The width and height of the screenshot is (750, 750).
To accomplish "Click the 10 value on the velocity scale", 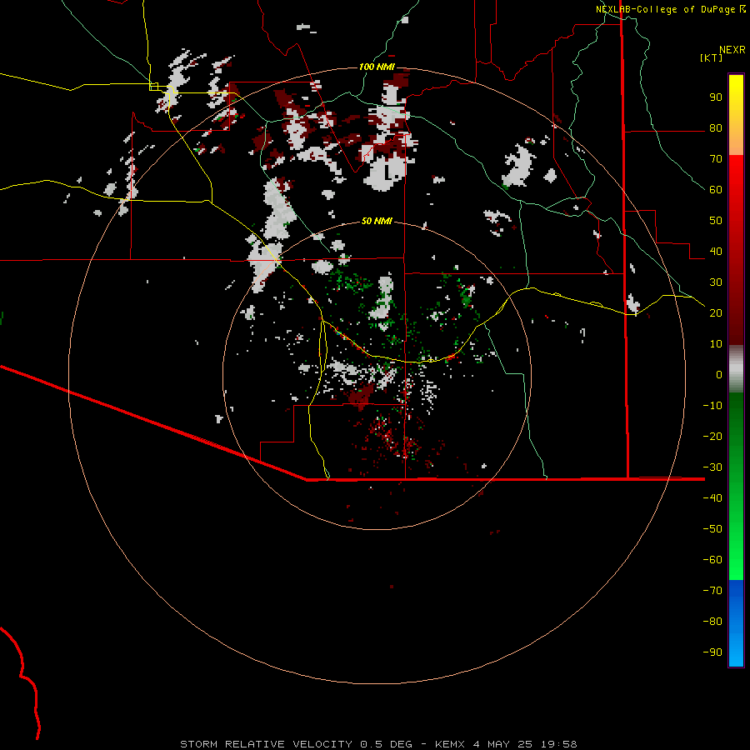I will pos(716,344).
